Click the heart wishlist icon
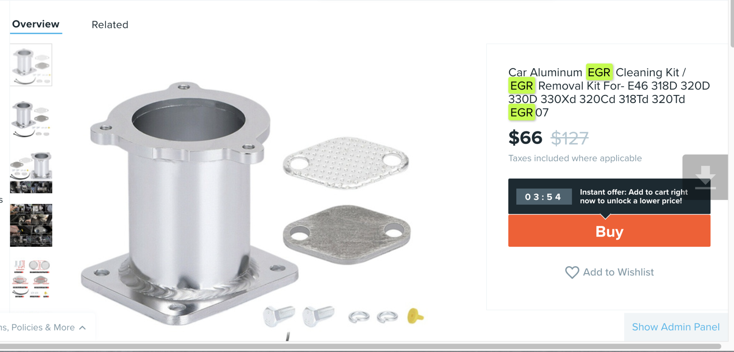This screenshot has width=734, height=352. pyautogui.click(x=572, y=272)
